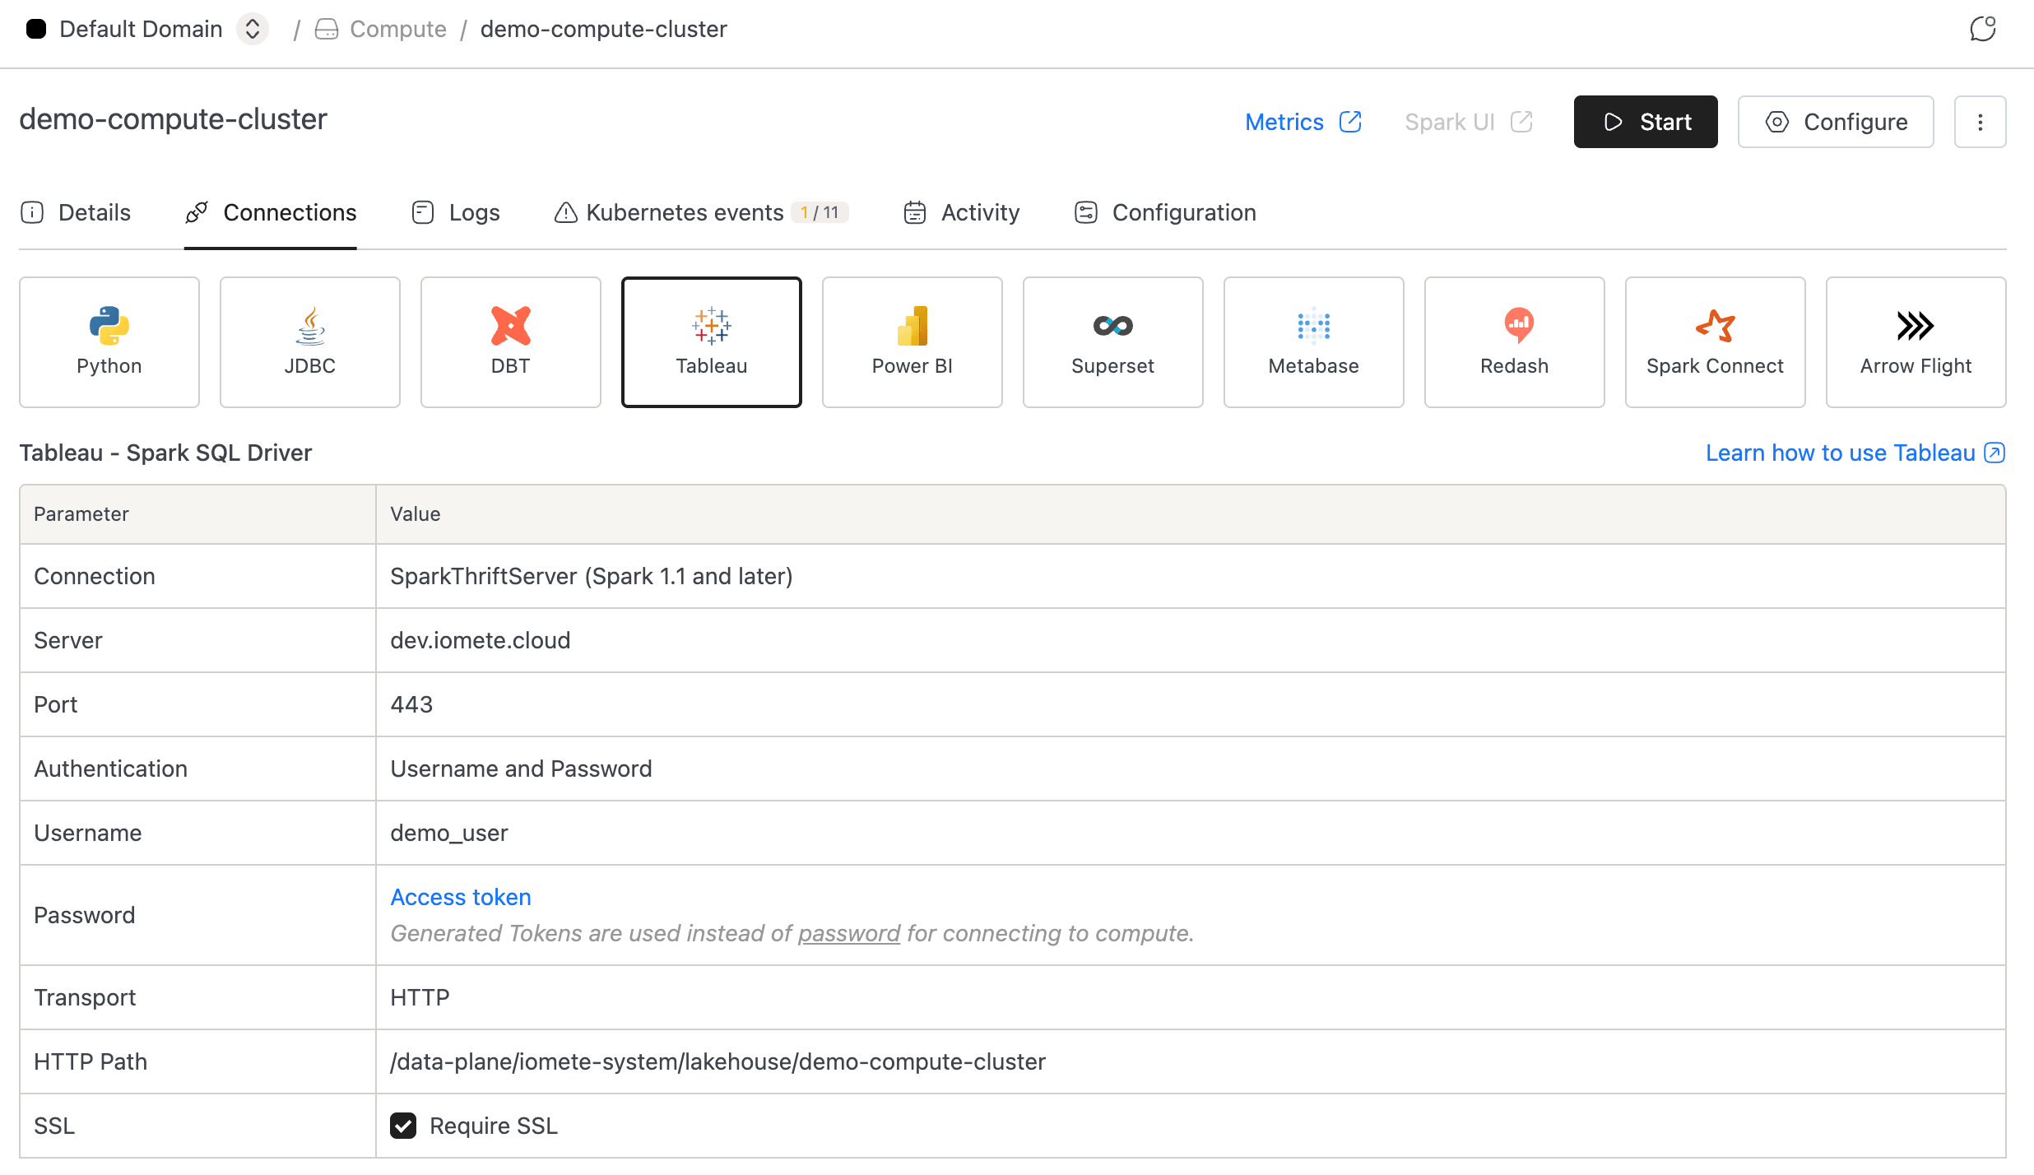Image resolution: width=2034 pixels, height=1175 pixels.
Task: Choose the Redash connection option
Action: (1515, 342)
